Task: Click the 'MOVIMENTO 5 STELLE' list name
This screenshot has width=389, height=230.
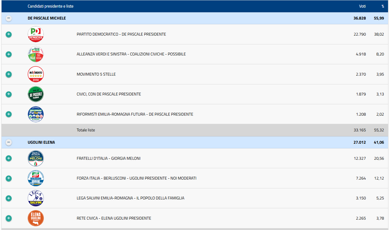Action: (96, 74)
